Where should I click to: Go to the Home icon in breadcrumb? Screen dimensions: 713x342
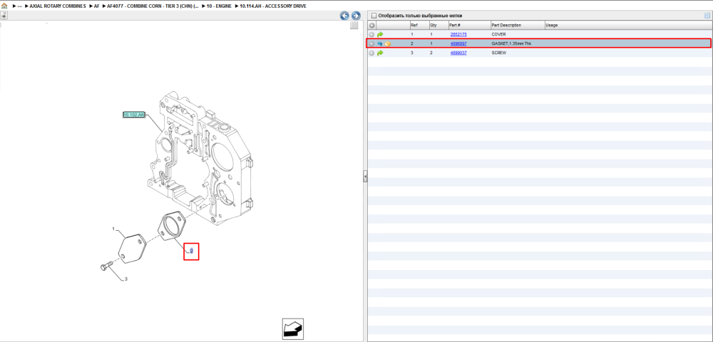4,6
